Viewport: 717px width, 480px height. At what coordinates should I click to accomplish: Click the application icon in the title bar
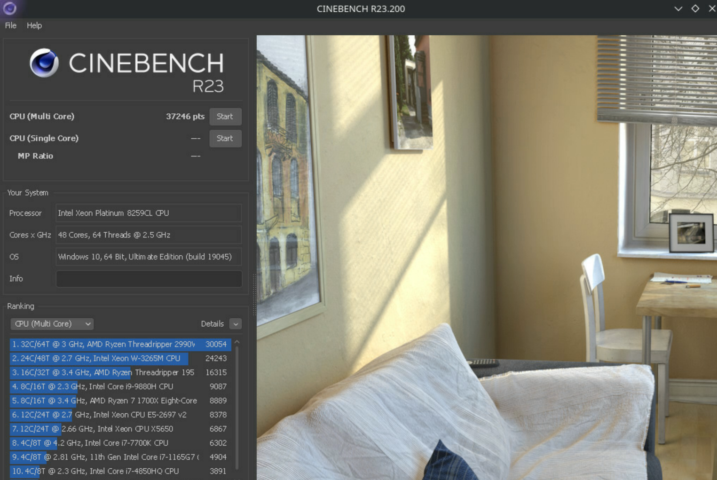point(9,8)
